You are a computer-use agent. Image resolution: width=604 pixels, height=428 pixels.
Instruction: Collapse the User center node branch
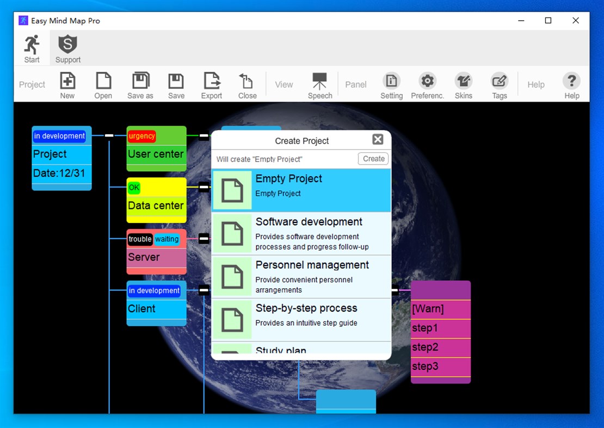point(203,136)
